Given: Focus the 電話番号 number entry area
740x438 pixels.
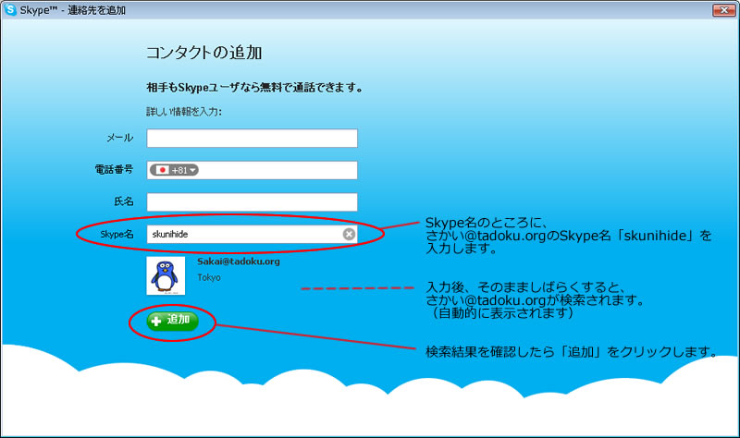Looking at the screenshot, I should pos(277,170).
